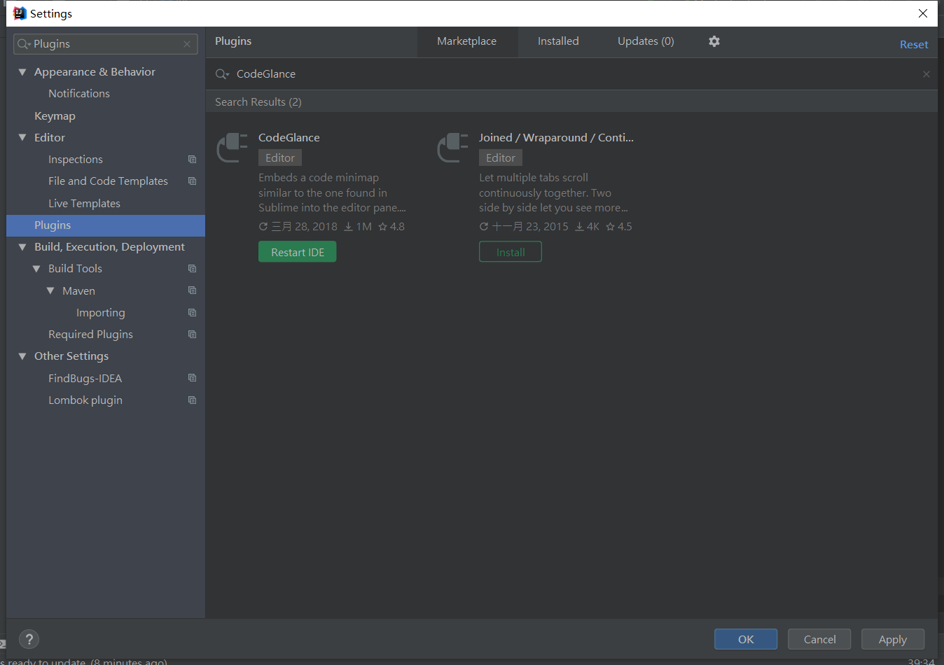Viewport: 944px width, 665px height.
Task: Open the help question mark button
Action: click(29, 639)
